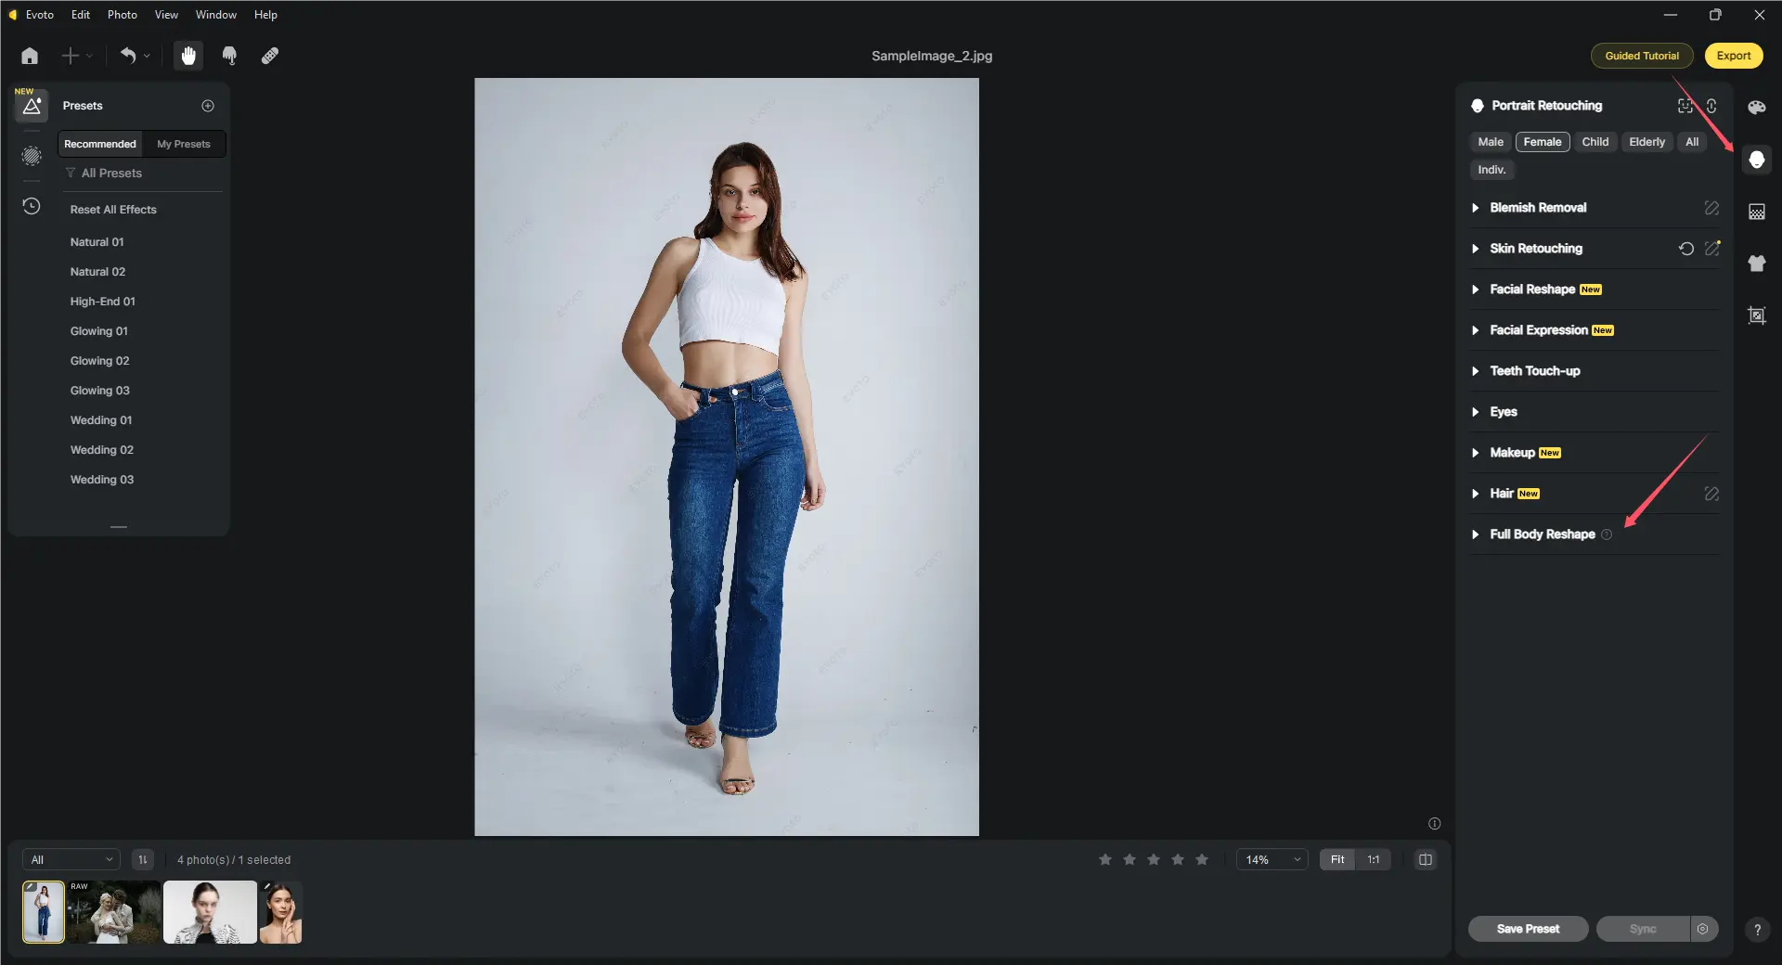
Task: Click the Export button
Action: coord(1733,56)
